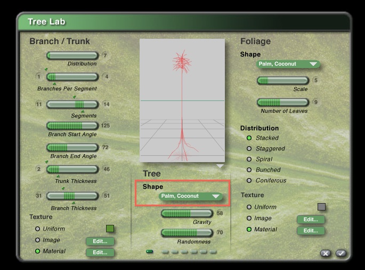Adjust the Branches Per Segment slider

[72, 77]
